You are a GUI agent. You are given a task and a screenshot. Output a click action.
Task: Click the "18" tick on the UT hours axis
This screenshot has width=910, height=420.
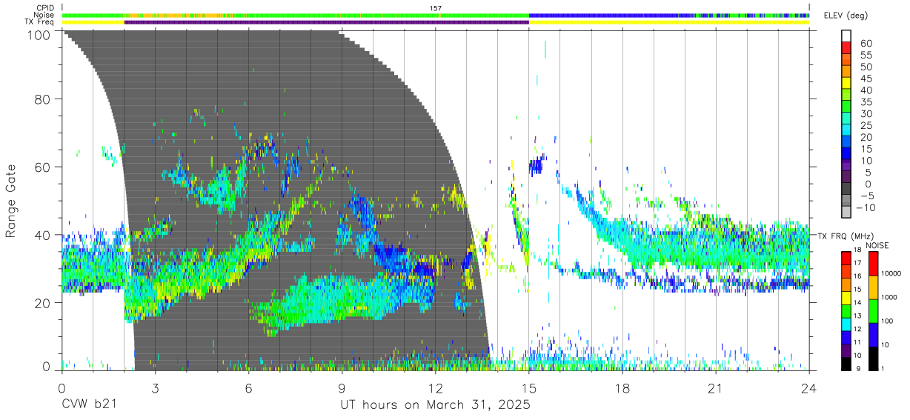(622, 388)
